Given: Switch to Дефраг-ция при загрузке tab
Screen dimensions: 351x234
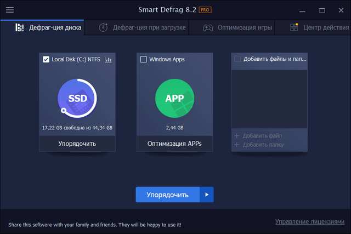Looking at the screenshot, I should (x=149, y=27).
